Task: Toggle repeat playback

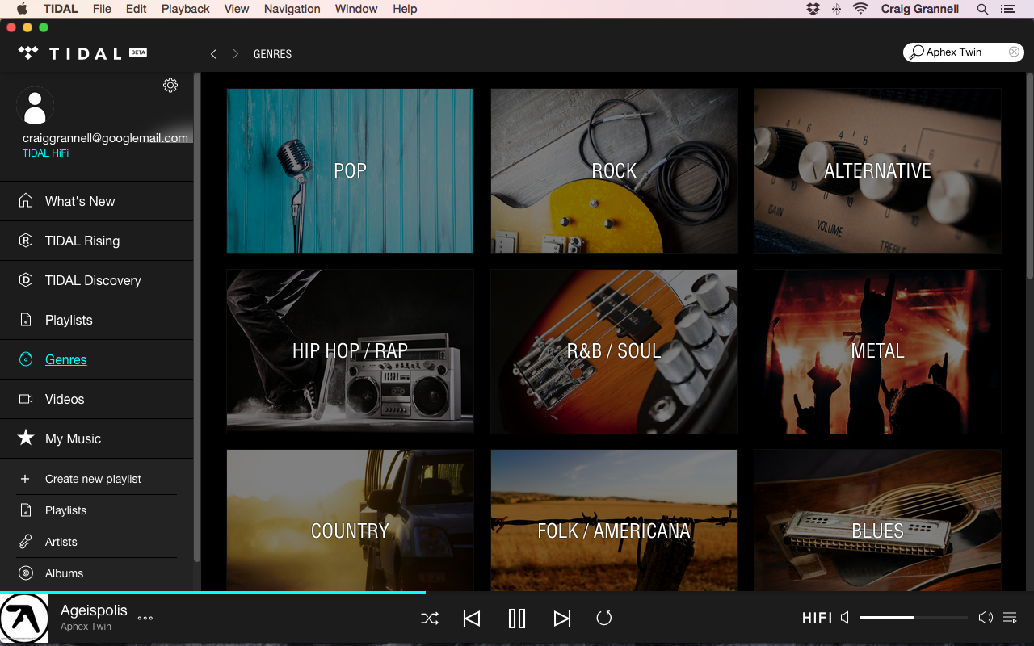Action: click(604, 619)
